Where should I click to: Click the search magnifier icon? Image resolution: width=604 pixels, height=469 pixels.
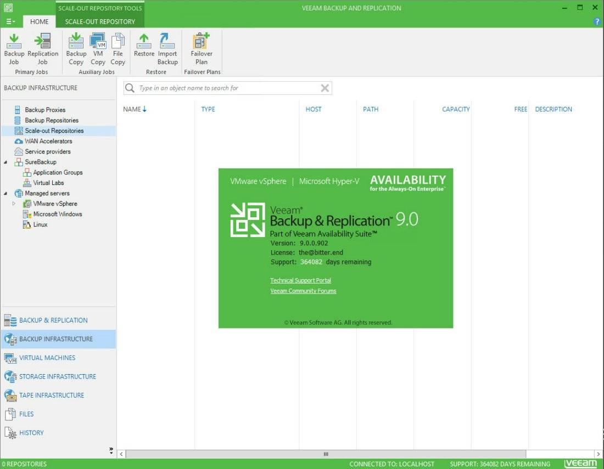pyautogui.click(x=130, y=88)
